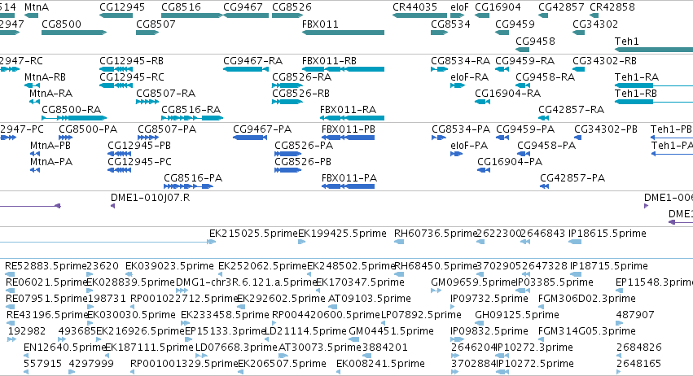
Task: Click the CG16904 gene label
Action: pyautogui.click(x=498, y=7)
